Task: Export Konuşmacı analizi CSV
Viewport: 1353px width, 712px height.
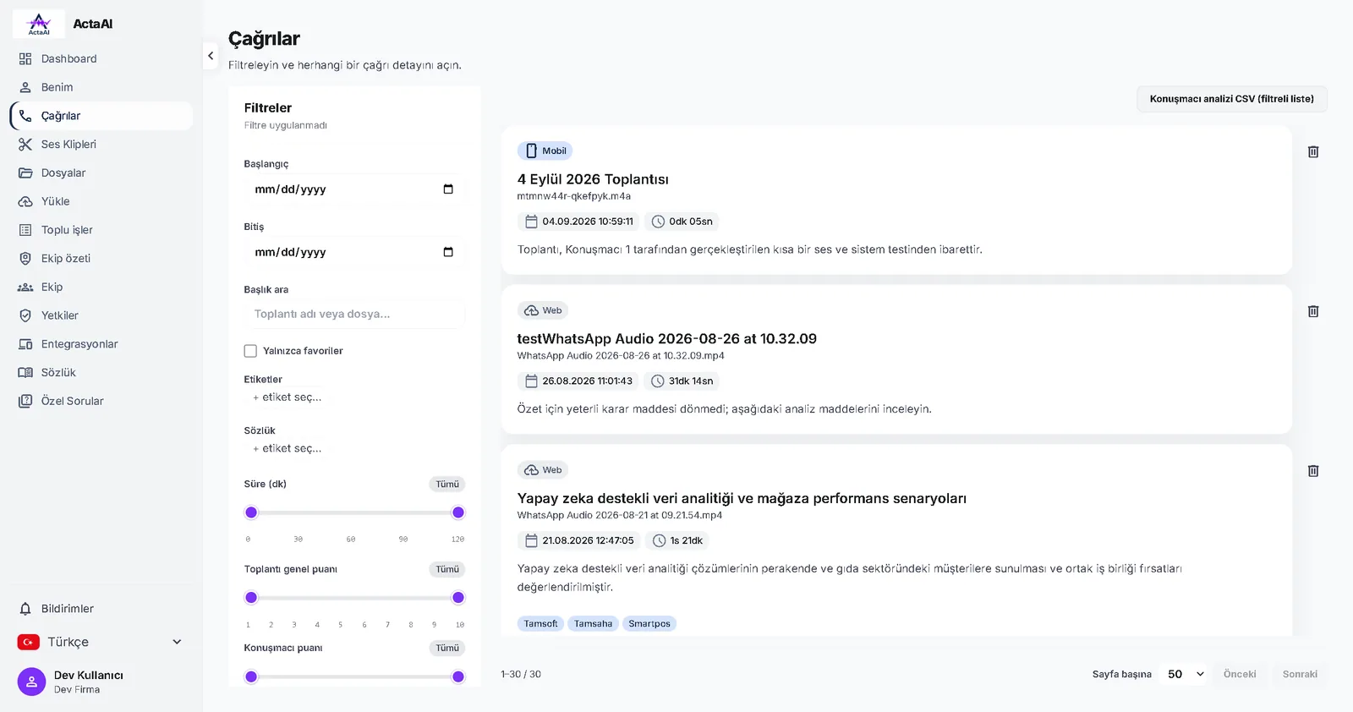Action: point(1232,99)
